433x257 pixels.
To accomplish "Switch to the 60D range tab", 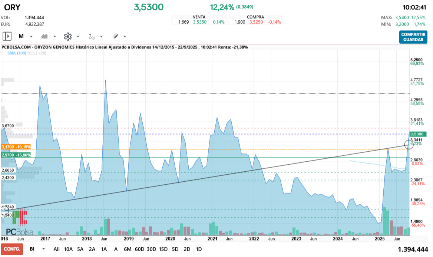I will pyautogui.click(x=140, y=249).
